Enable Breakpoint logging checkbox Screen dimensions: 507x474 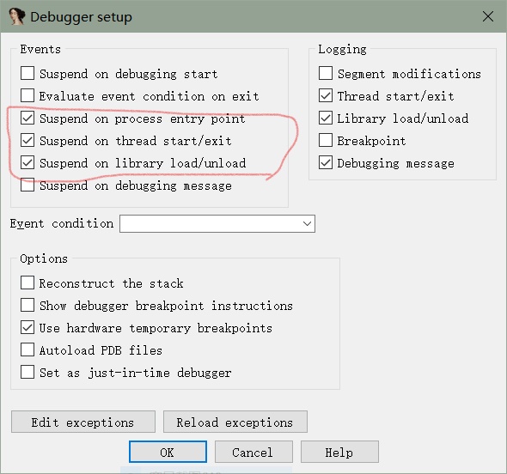tap(326, 140)
